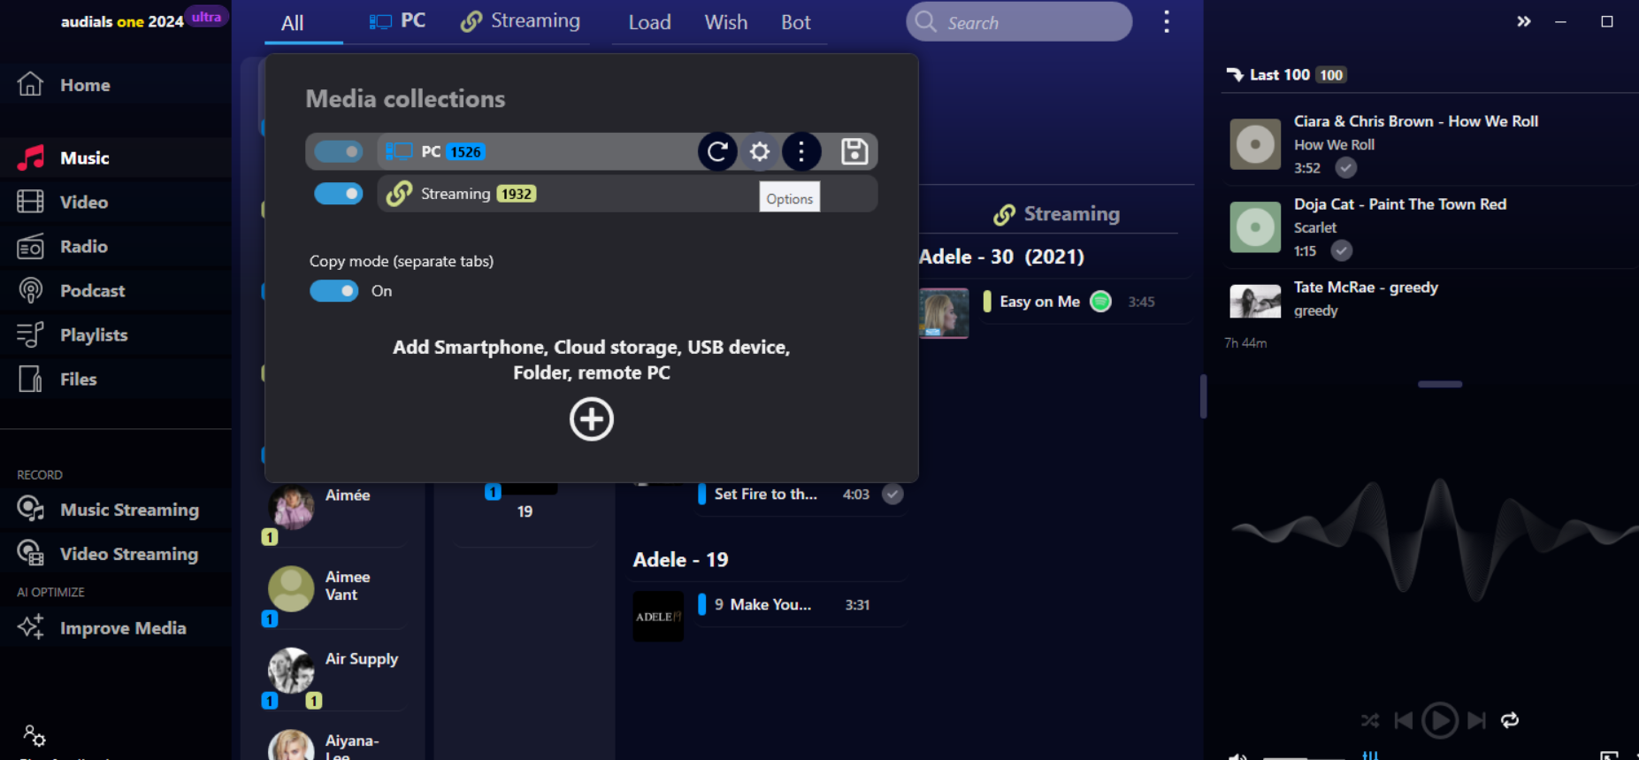The height and width of the screenshot is (760, 1639).
Task: Click the player panel drag handle bar
Action: (1439, 384)
